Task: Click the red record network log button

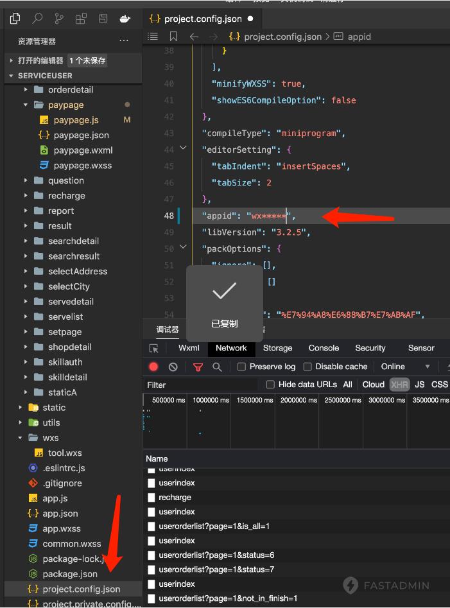Action: pos(153,367)
